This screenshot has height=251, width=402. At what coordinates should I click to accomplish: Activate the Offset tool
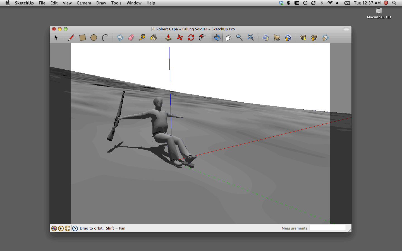[x=202, y=38]
